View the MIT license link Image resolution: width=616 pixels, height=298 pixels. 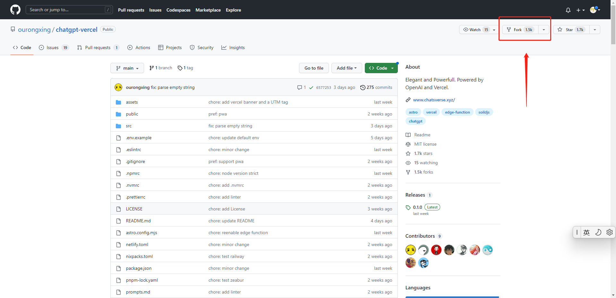tap(421, 144)
